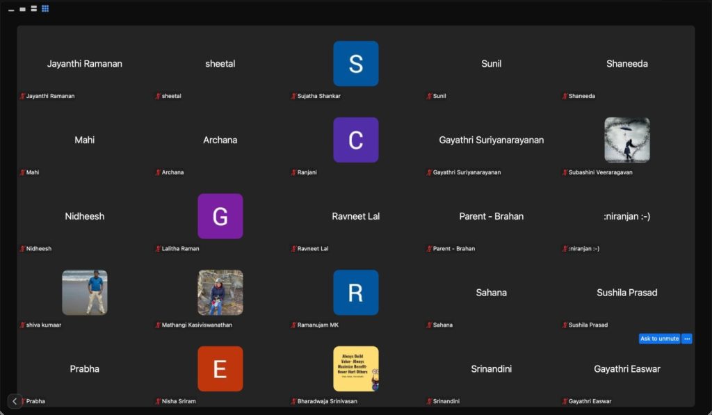712x415 pixels.
Task: Click the Gayathri Suriyanarayanan participant tile
Action: coord(491,140)
